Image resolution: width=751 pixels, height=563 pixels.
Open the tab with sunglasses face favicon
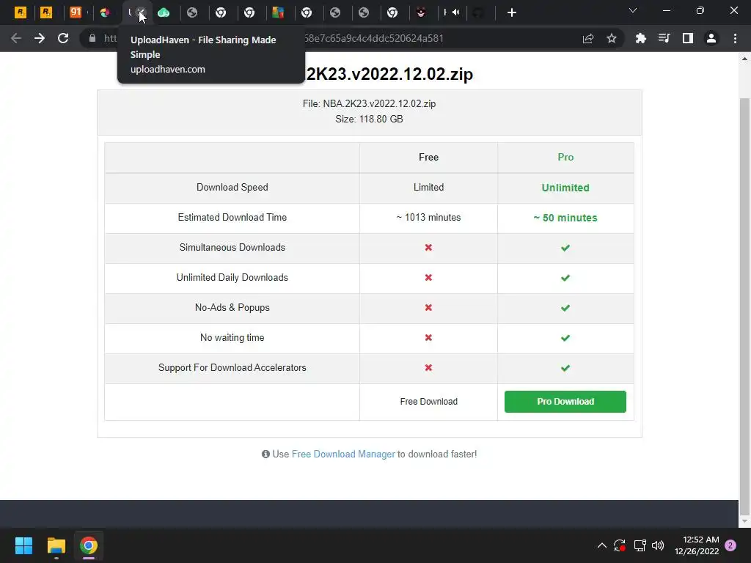[x=421, y=12]
